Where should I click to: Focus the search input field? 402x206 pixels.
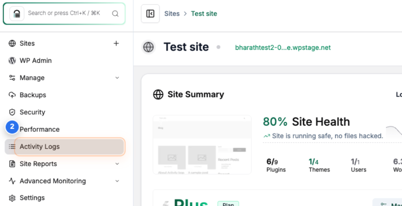tap(64, 13)
